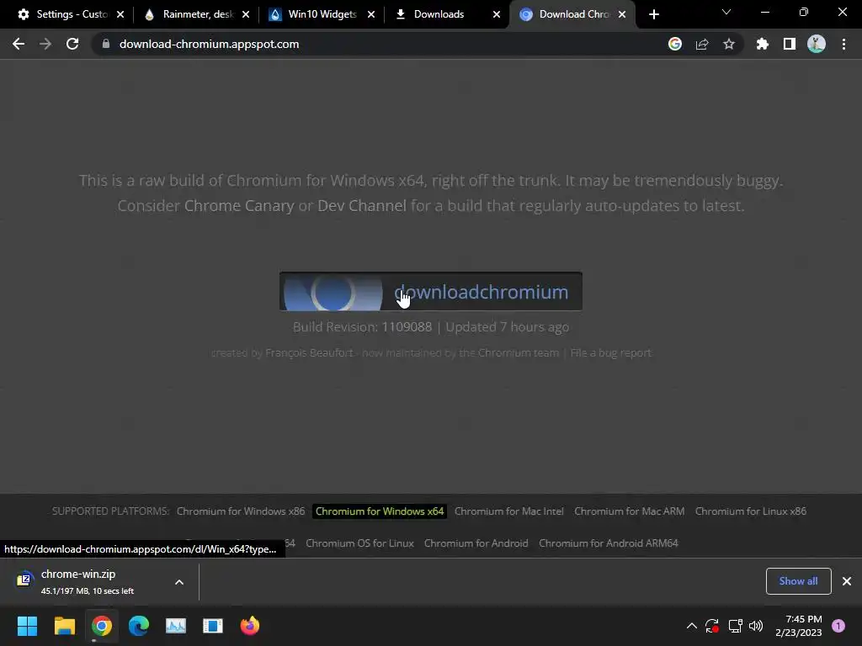This screenshot has width=862, height=646.
Task: Select Chromium for Mac Intel platform
Action: [509, 511]
